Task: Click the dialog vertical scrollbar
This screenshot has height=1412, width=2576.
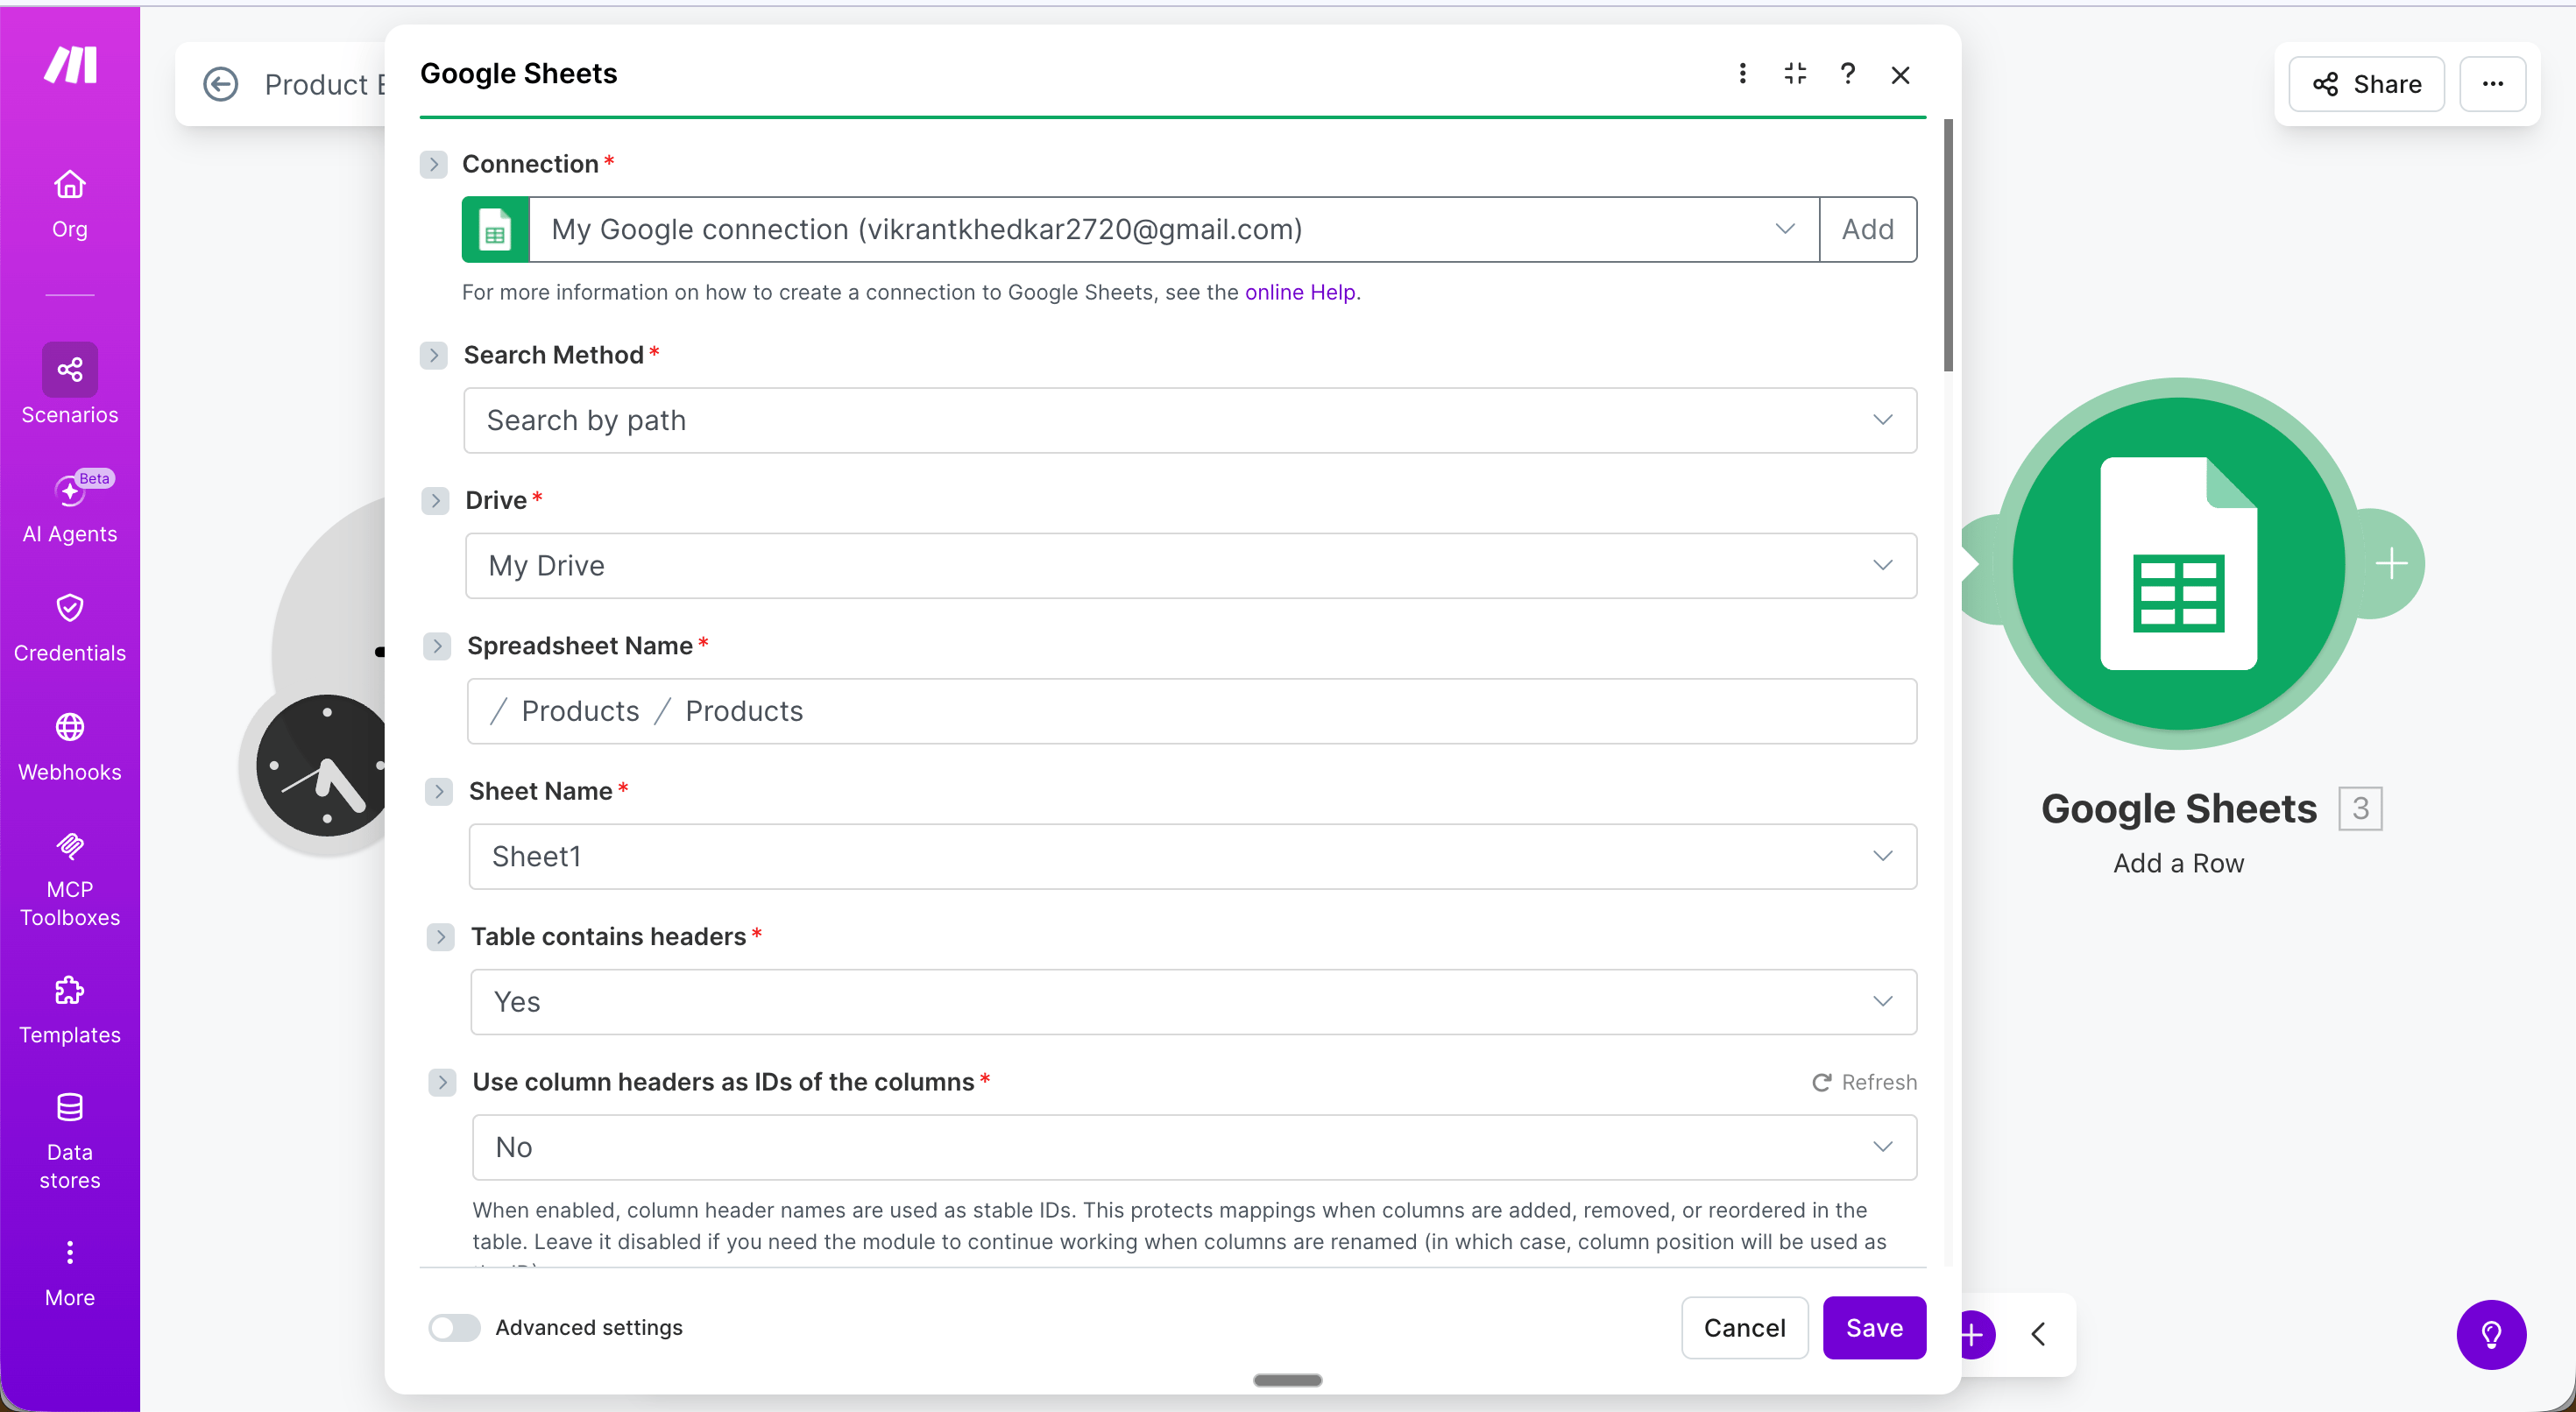Action: (x=1947, y=245)
